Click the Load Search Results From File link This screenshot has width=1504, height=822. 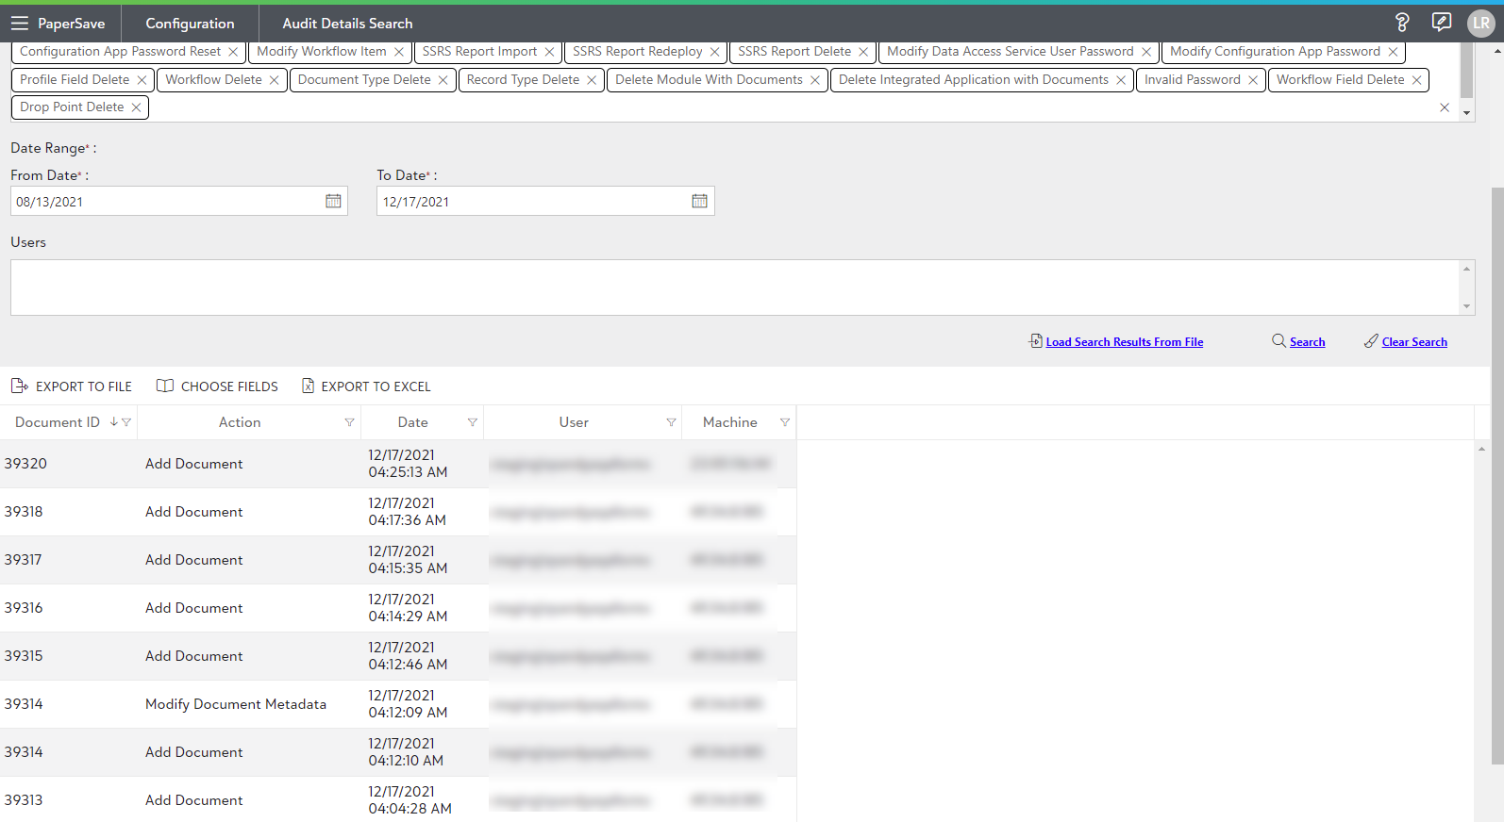(1124, 342)
